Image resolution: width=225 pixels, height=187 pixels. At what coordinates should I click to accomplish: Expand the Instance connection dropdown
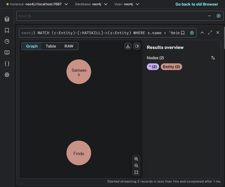[x=66, y=4]
